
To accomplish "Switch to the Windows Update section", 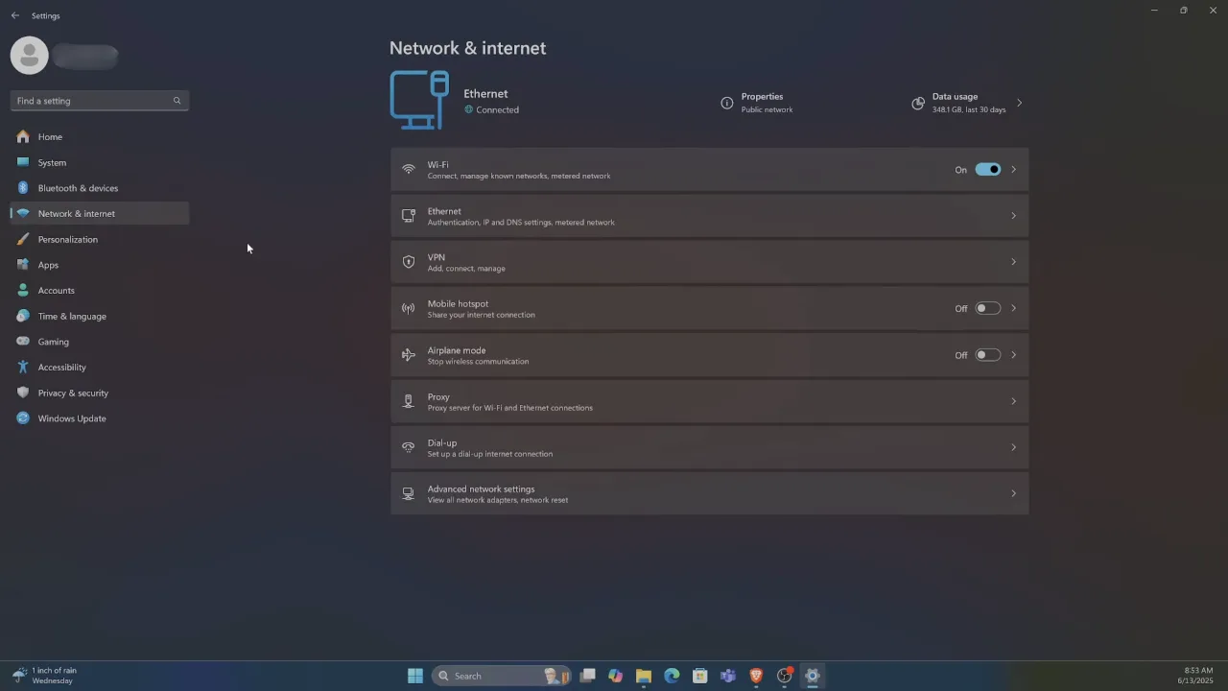I will [x=71, y=417].
